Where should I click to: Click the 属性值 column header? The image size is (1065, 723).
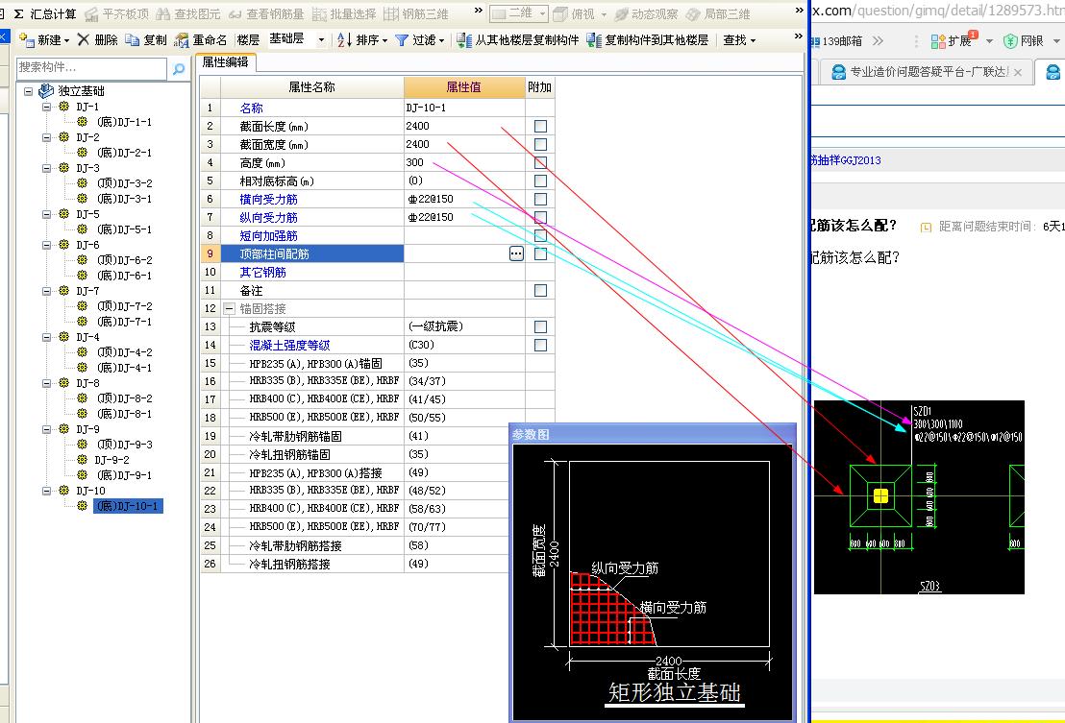click(x=464, y=87)
